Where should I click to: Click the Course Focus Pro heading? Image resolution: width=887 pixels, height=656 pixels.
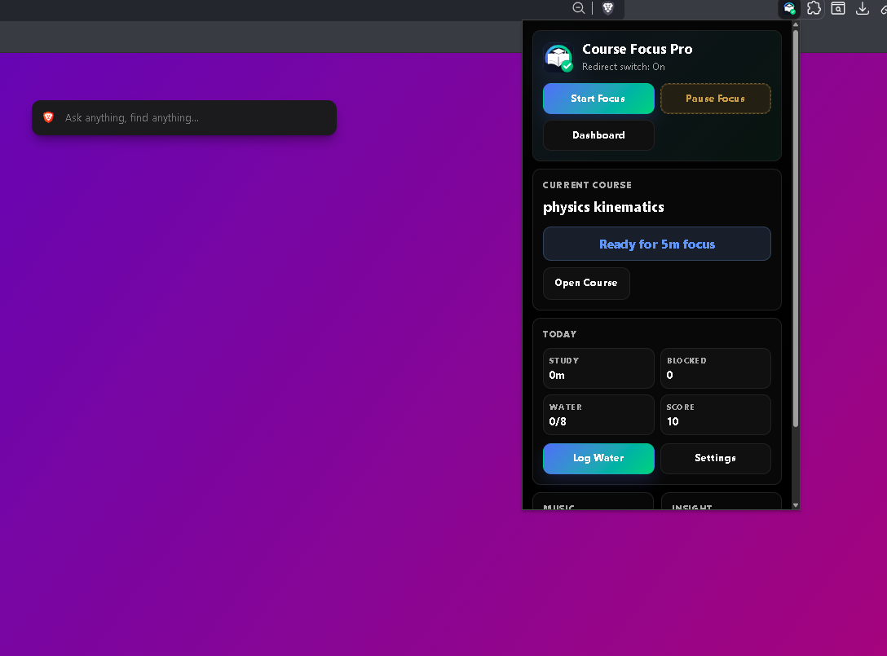pos(638,49)
